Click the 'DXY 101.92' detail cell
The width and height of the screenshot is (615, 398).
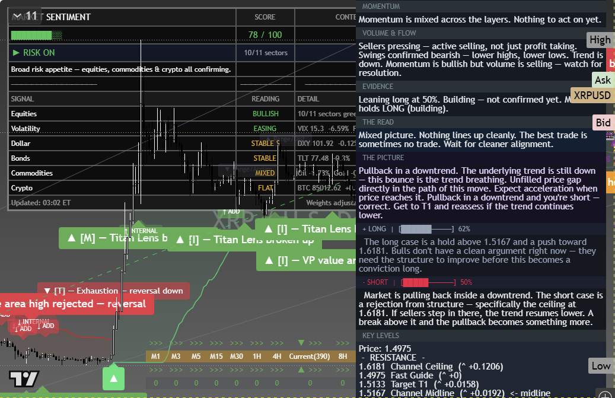326,144
